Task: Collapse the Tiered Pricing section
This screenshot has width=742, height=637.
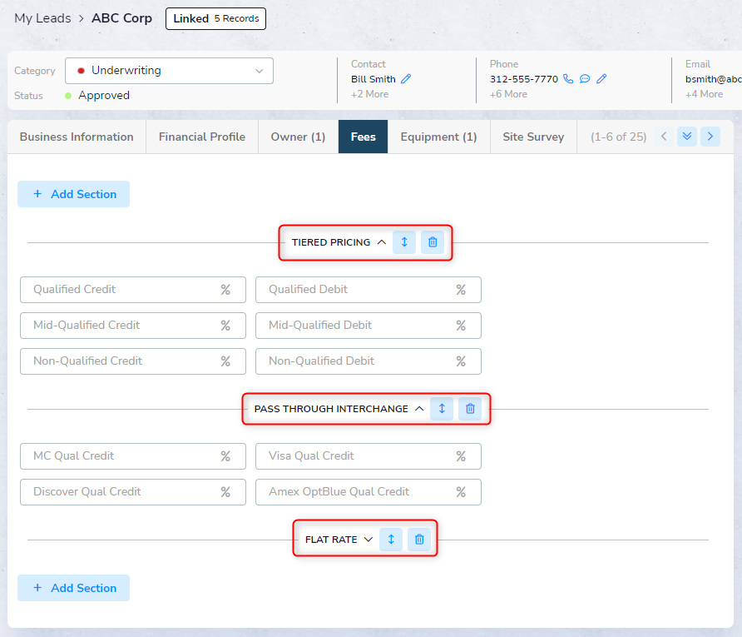Action: (382, 242)
